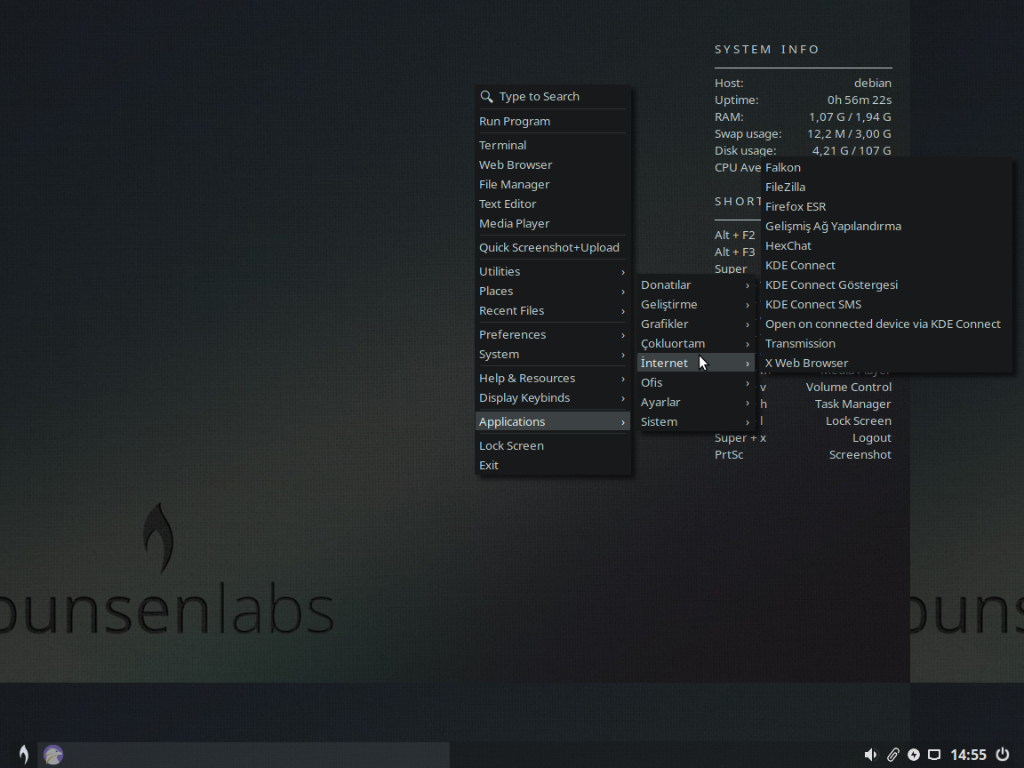Click the display/network tray icon
This screenshot has width=1024, height=768.
934,755
